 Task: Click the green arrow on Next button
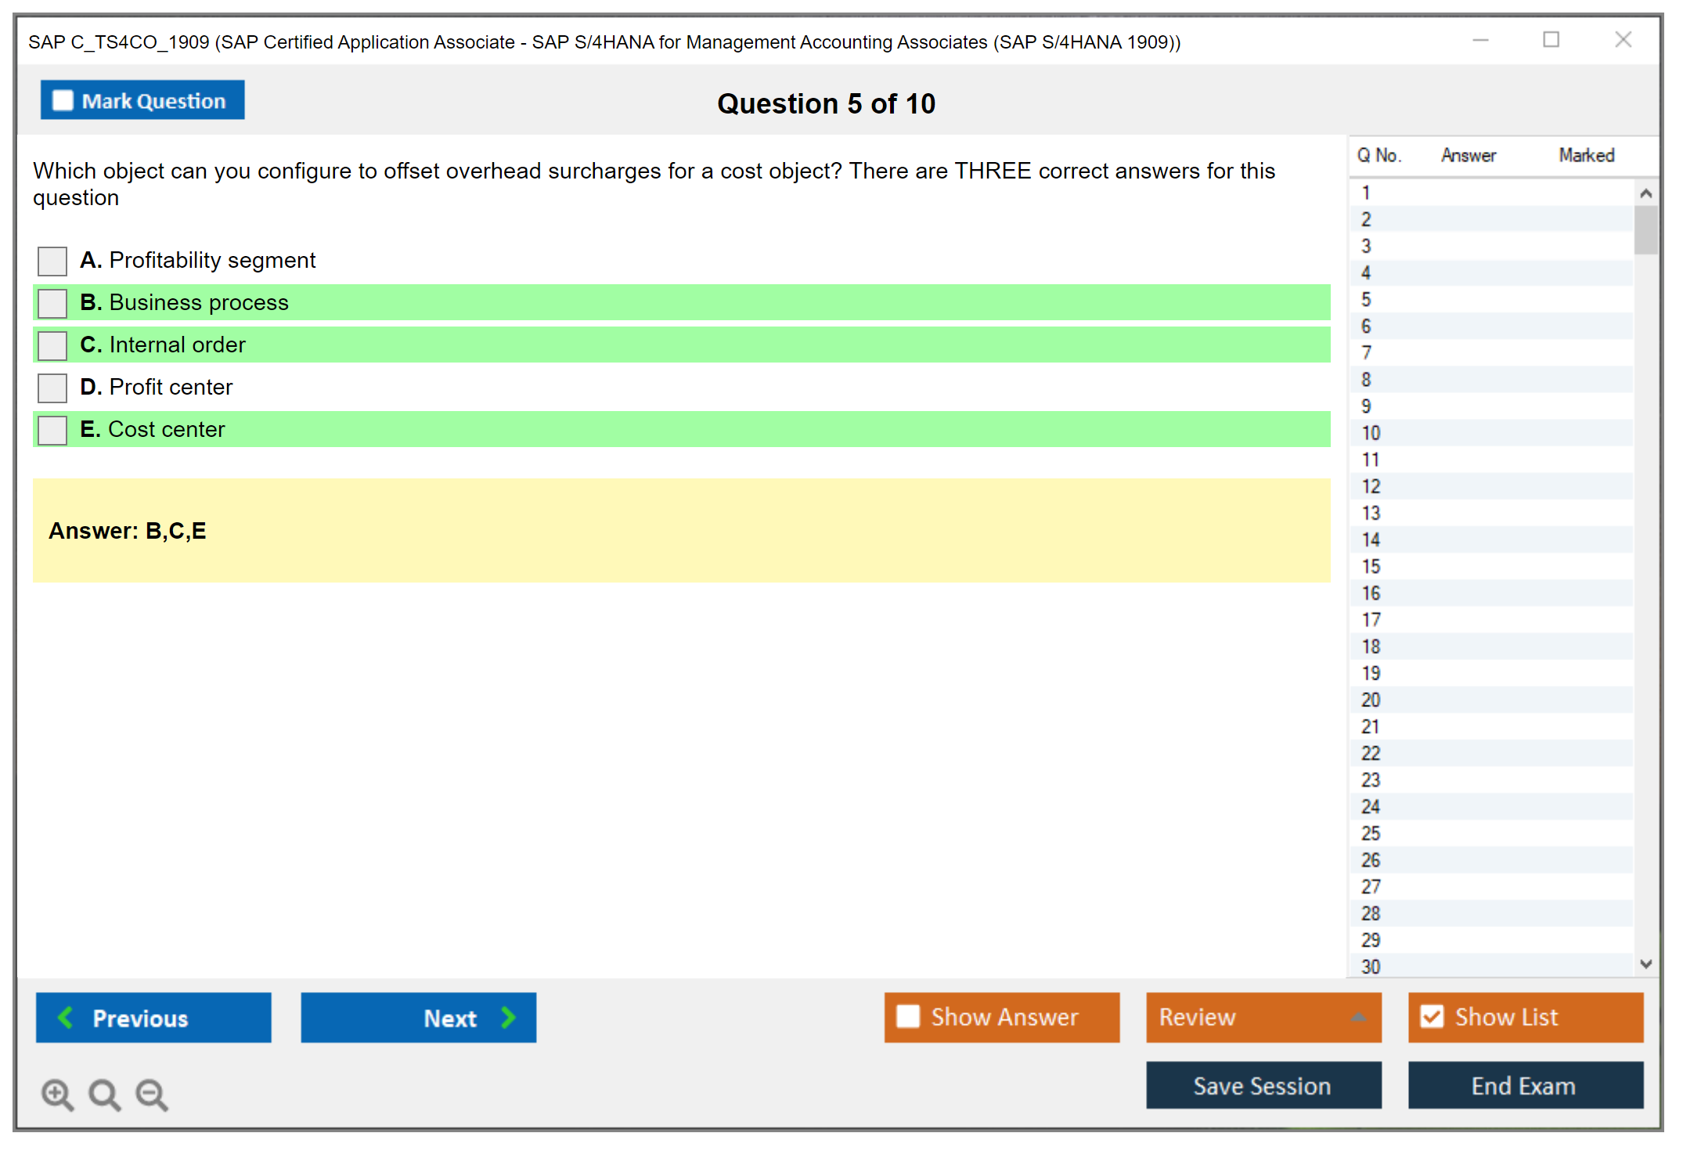509,1017
